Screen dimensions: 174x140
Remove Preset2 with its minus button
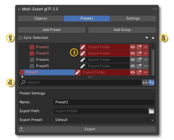(146, 47)
